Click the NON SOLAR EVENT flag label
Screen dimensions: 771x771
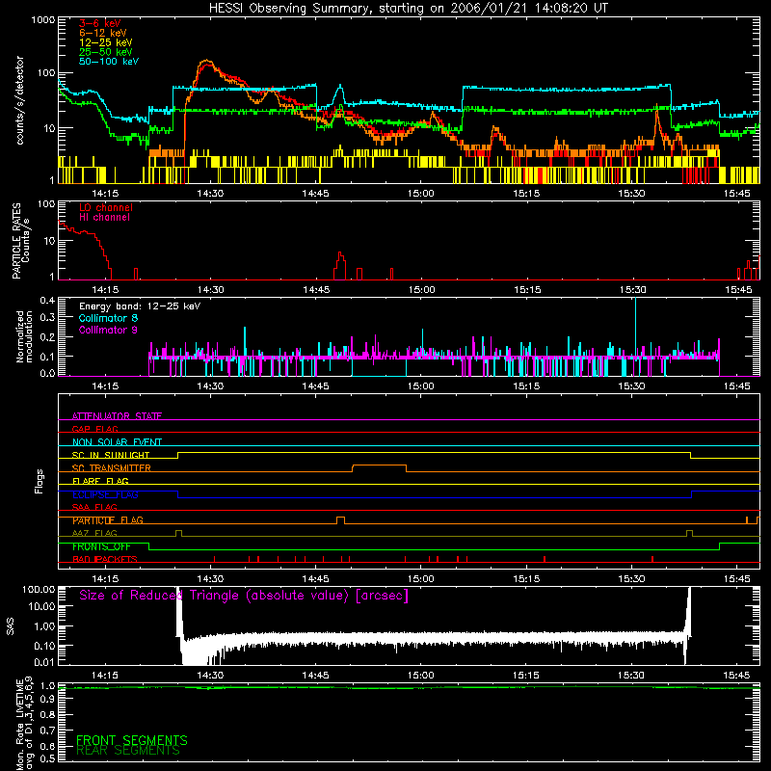[x=117, y=442]
